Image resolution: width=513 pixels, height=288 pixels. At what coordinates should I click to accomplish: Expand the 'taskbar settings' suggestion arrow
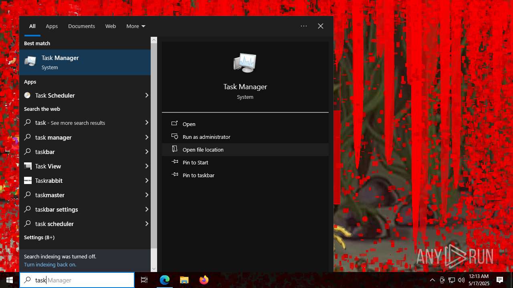[x=147, y=209]
